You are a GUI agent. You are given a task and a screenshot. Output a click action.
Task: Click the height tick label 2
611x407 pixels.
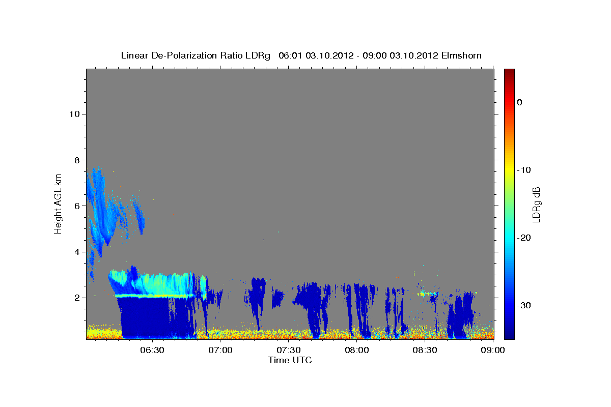point(77,298)
